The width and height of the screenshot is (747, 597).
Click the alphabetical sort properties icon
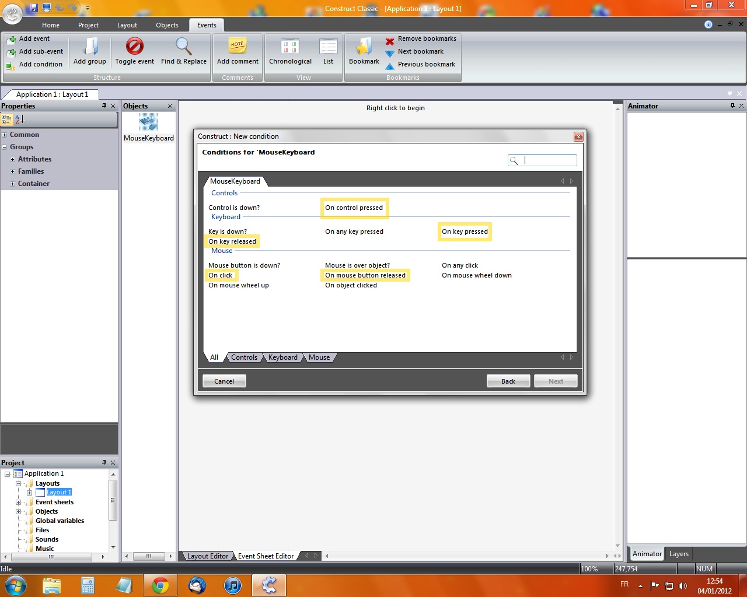[19, 120]
